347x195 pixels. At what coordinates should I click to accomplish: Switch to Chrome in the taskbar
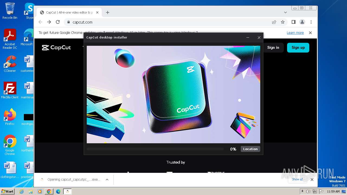pos(49,191)
